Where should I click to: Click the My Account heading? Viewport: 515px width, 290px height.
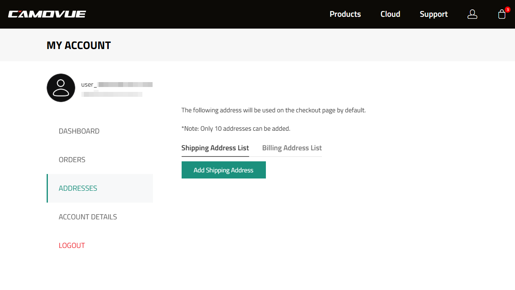[79, 45]
